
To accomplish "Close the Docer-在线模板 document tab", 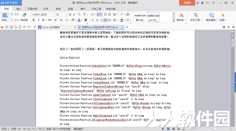I will coord(75,27).
